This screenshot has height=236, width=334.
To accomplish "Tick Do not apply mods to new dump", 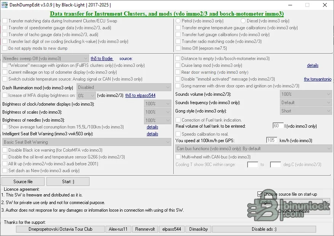I will click(x=5, y=48).
